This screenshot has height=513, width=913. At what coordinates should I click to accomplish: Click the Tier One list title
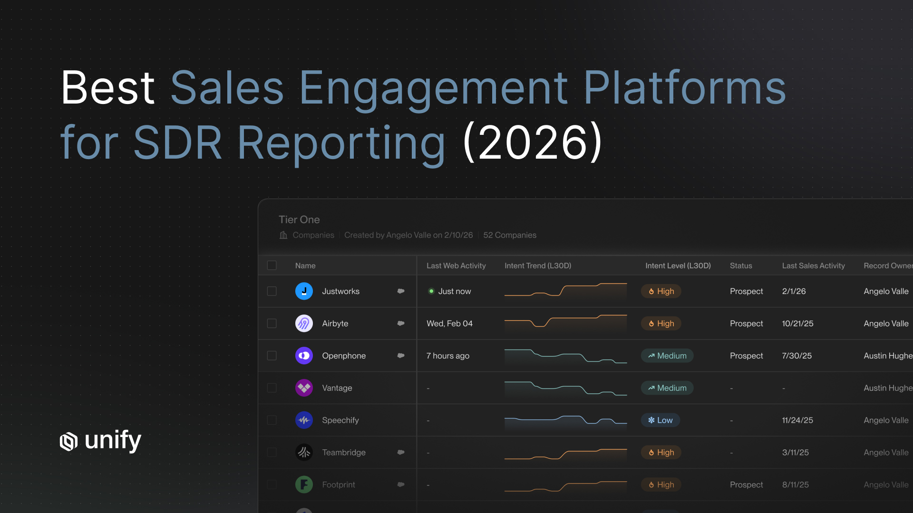pyautogui.click(x=299, y=219)
